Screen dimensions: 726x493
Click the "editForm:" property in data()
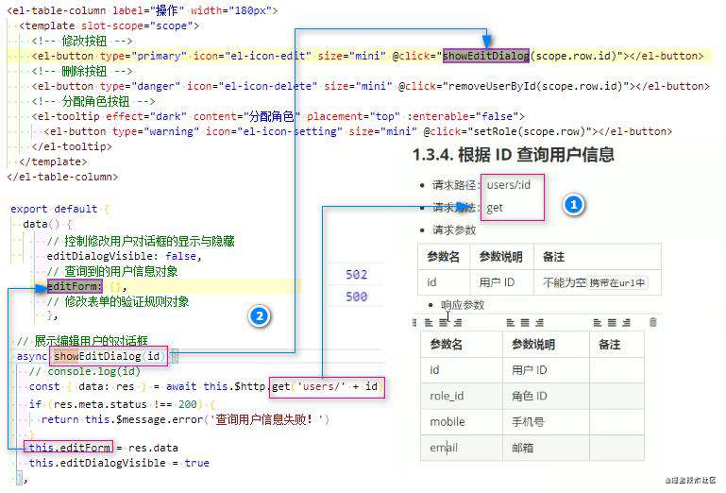pyautogui.click(x=75, y=286)
